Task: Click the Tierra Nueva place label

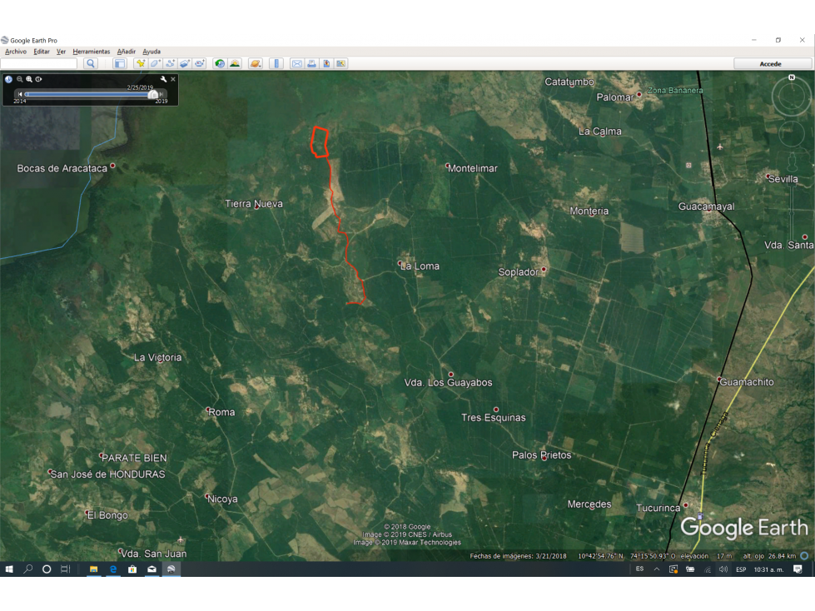Action: (254, 204)
